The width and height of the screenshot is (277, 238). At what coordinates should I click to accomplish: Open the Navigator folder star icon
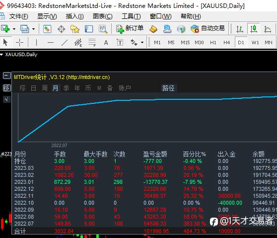75,29
